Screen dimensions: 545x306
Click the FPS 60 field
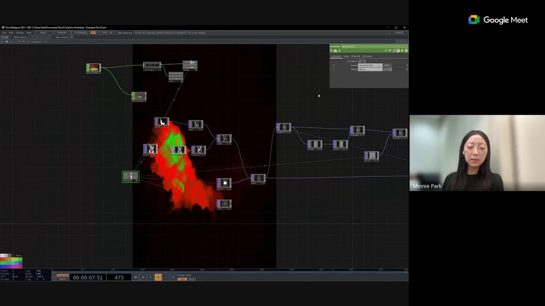click(x=108, y=33)
